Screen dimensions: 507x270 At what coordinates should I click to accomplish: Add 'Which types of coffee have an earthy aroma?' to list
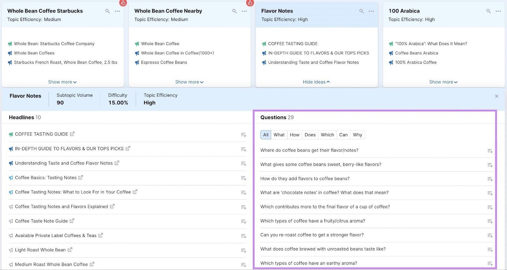(x=490, y=264)
